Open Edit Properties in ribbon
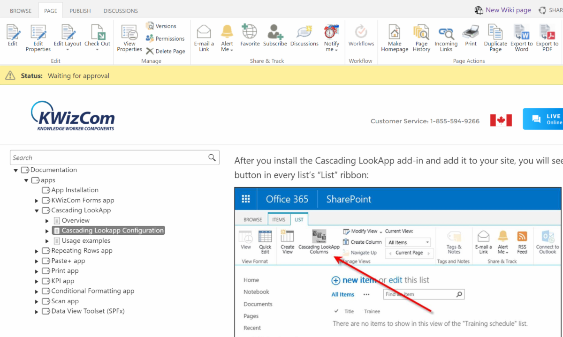 tap(38, 38)
